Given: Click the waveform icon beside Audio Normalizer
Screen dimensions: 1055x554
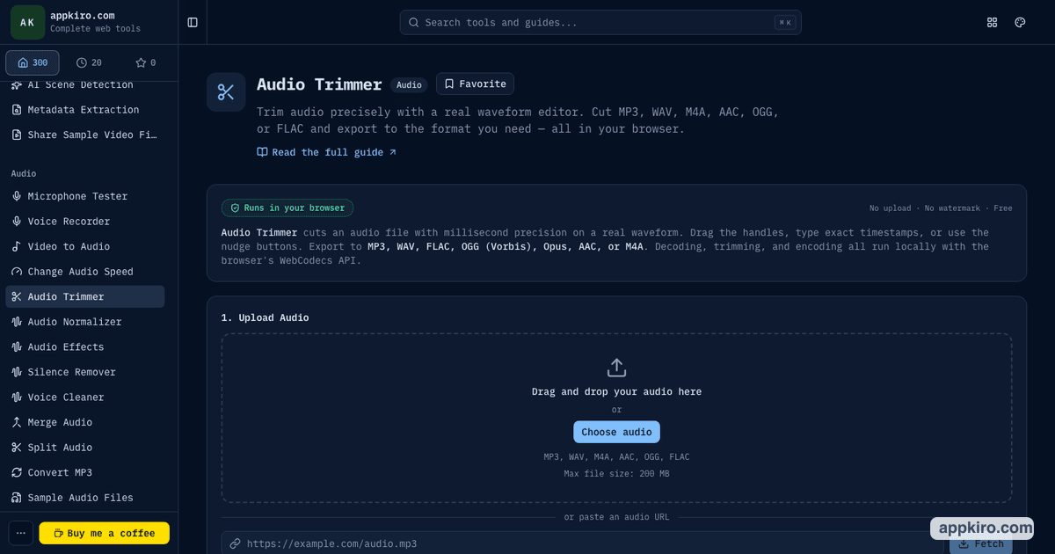Looking at the screenshot, I should [17, 322].
